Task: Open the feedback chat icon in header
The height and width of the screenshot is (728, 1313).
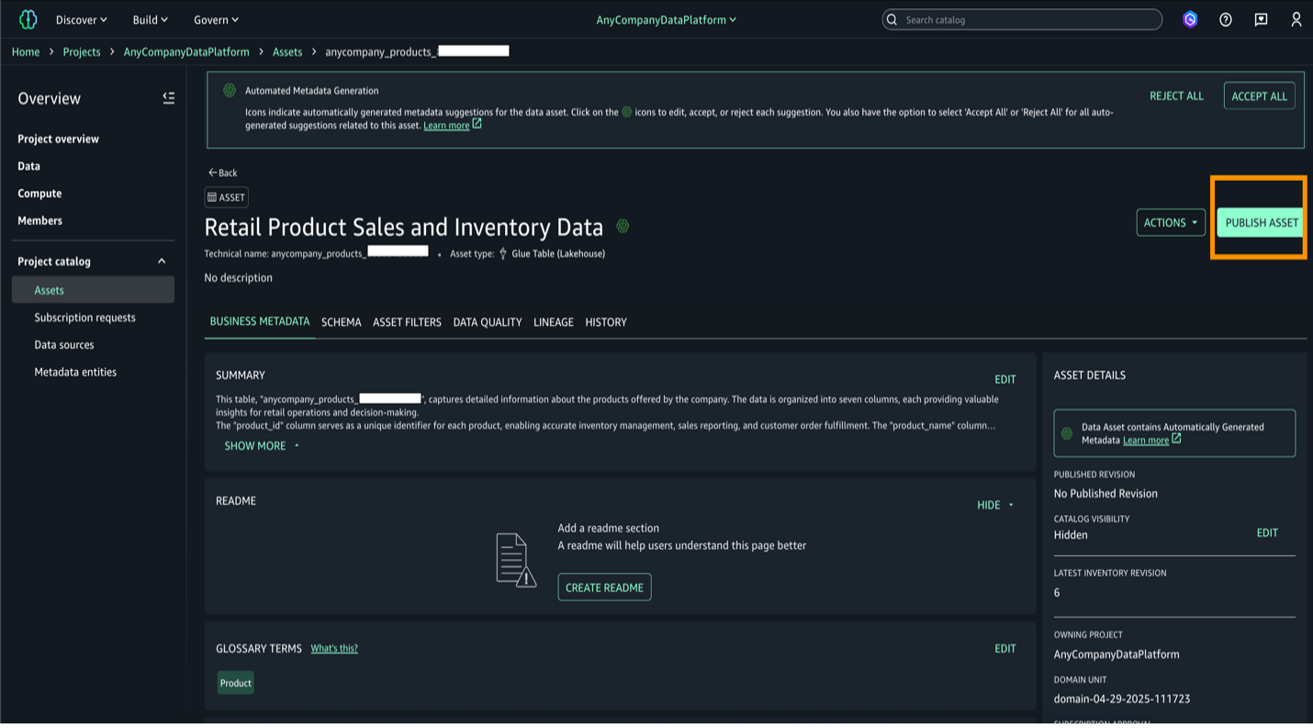Action: 1261,19
